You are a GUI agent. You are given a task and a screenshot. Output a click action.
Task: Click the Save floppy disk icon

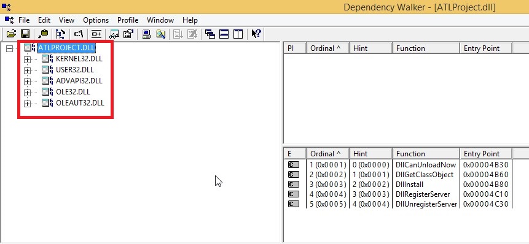click(25, 34)
